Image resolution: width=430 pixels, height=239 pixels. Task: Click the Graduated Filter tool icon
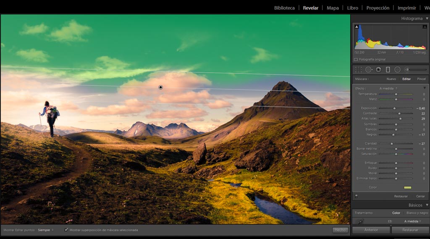pos(388,70)
